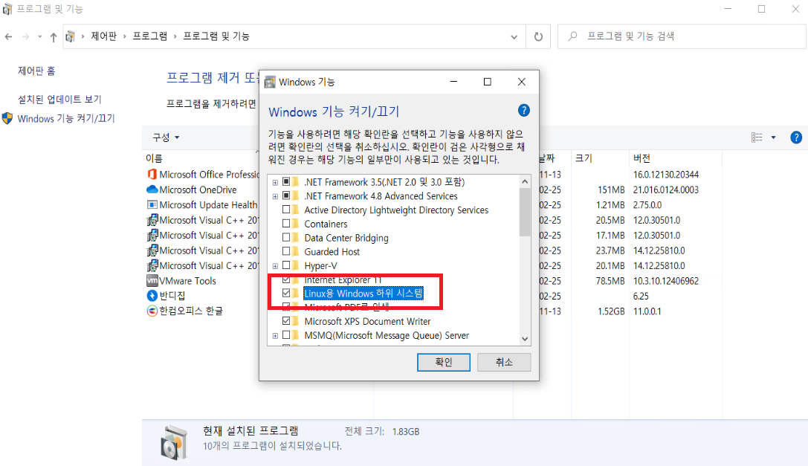Select Data Center Bridging label
The width and height of the screenshot is (808, 466).
coord(346,238)
